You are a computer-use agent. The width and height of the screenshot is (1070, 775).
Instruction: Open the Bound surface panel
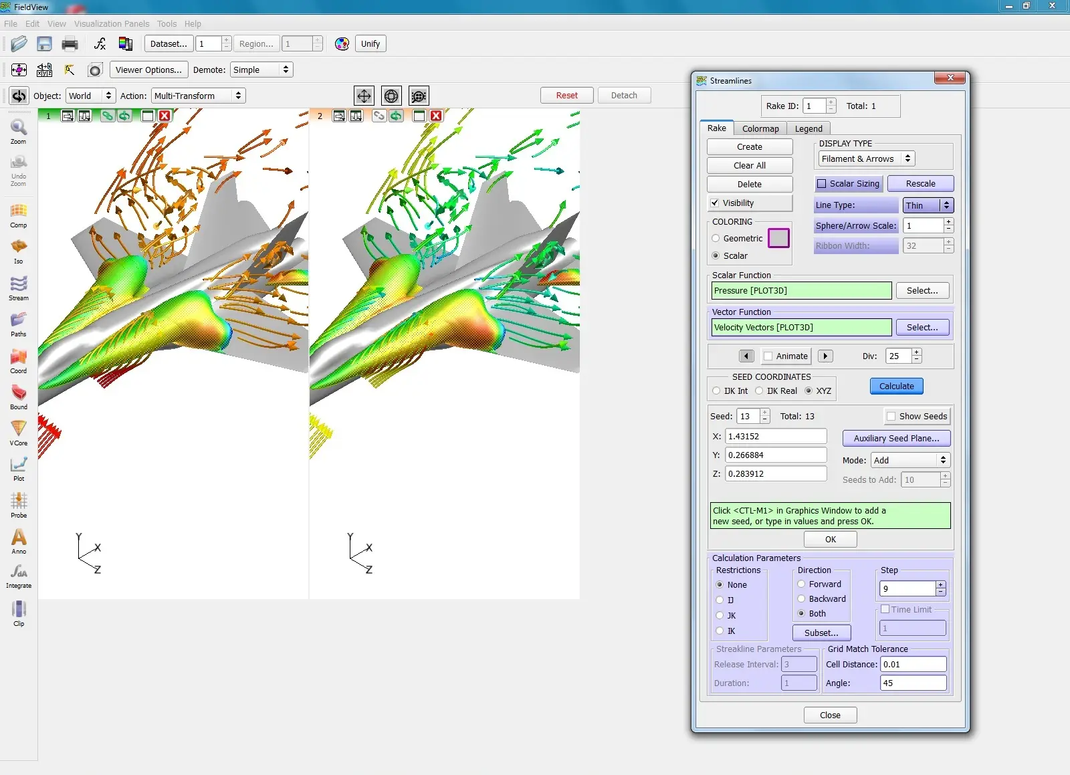[19, 397]
